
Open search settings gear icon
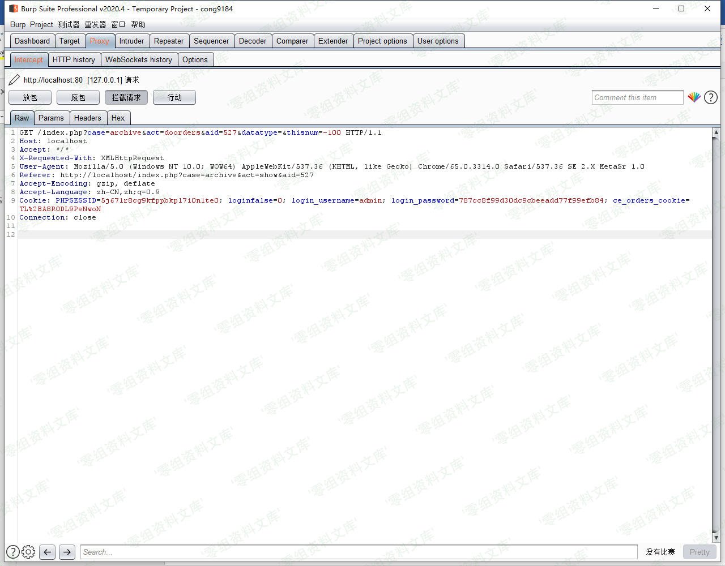[28, 552]
